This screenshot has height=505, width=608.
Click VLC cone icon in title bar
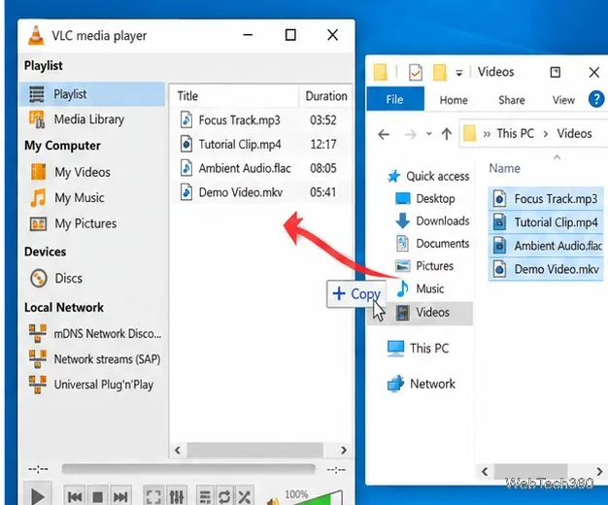click(x=36, y=35)
